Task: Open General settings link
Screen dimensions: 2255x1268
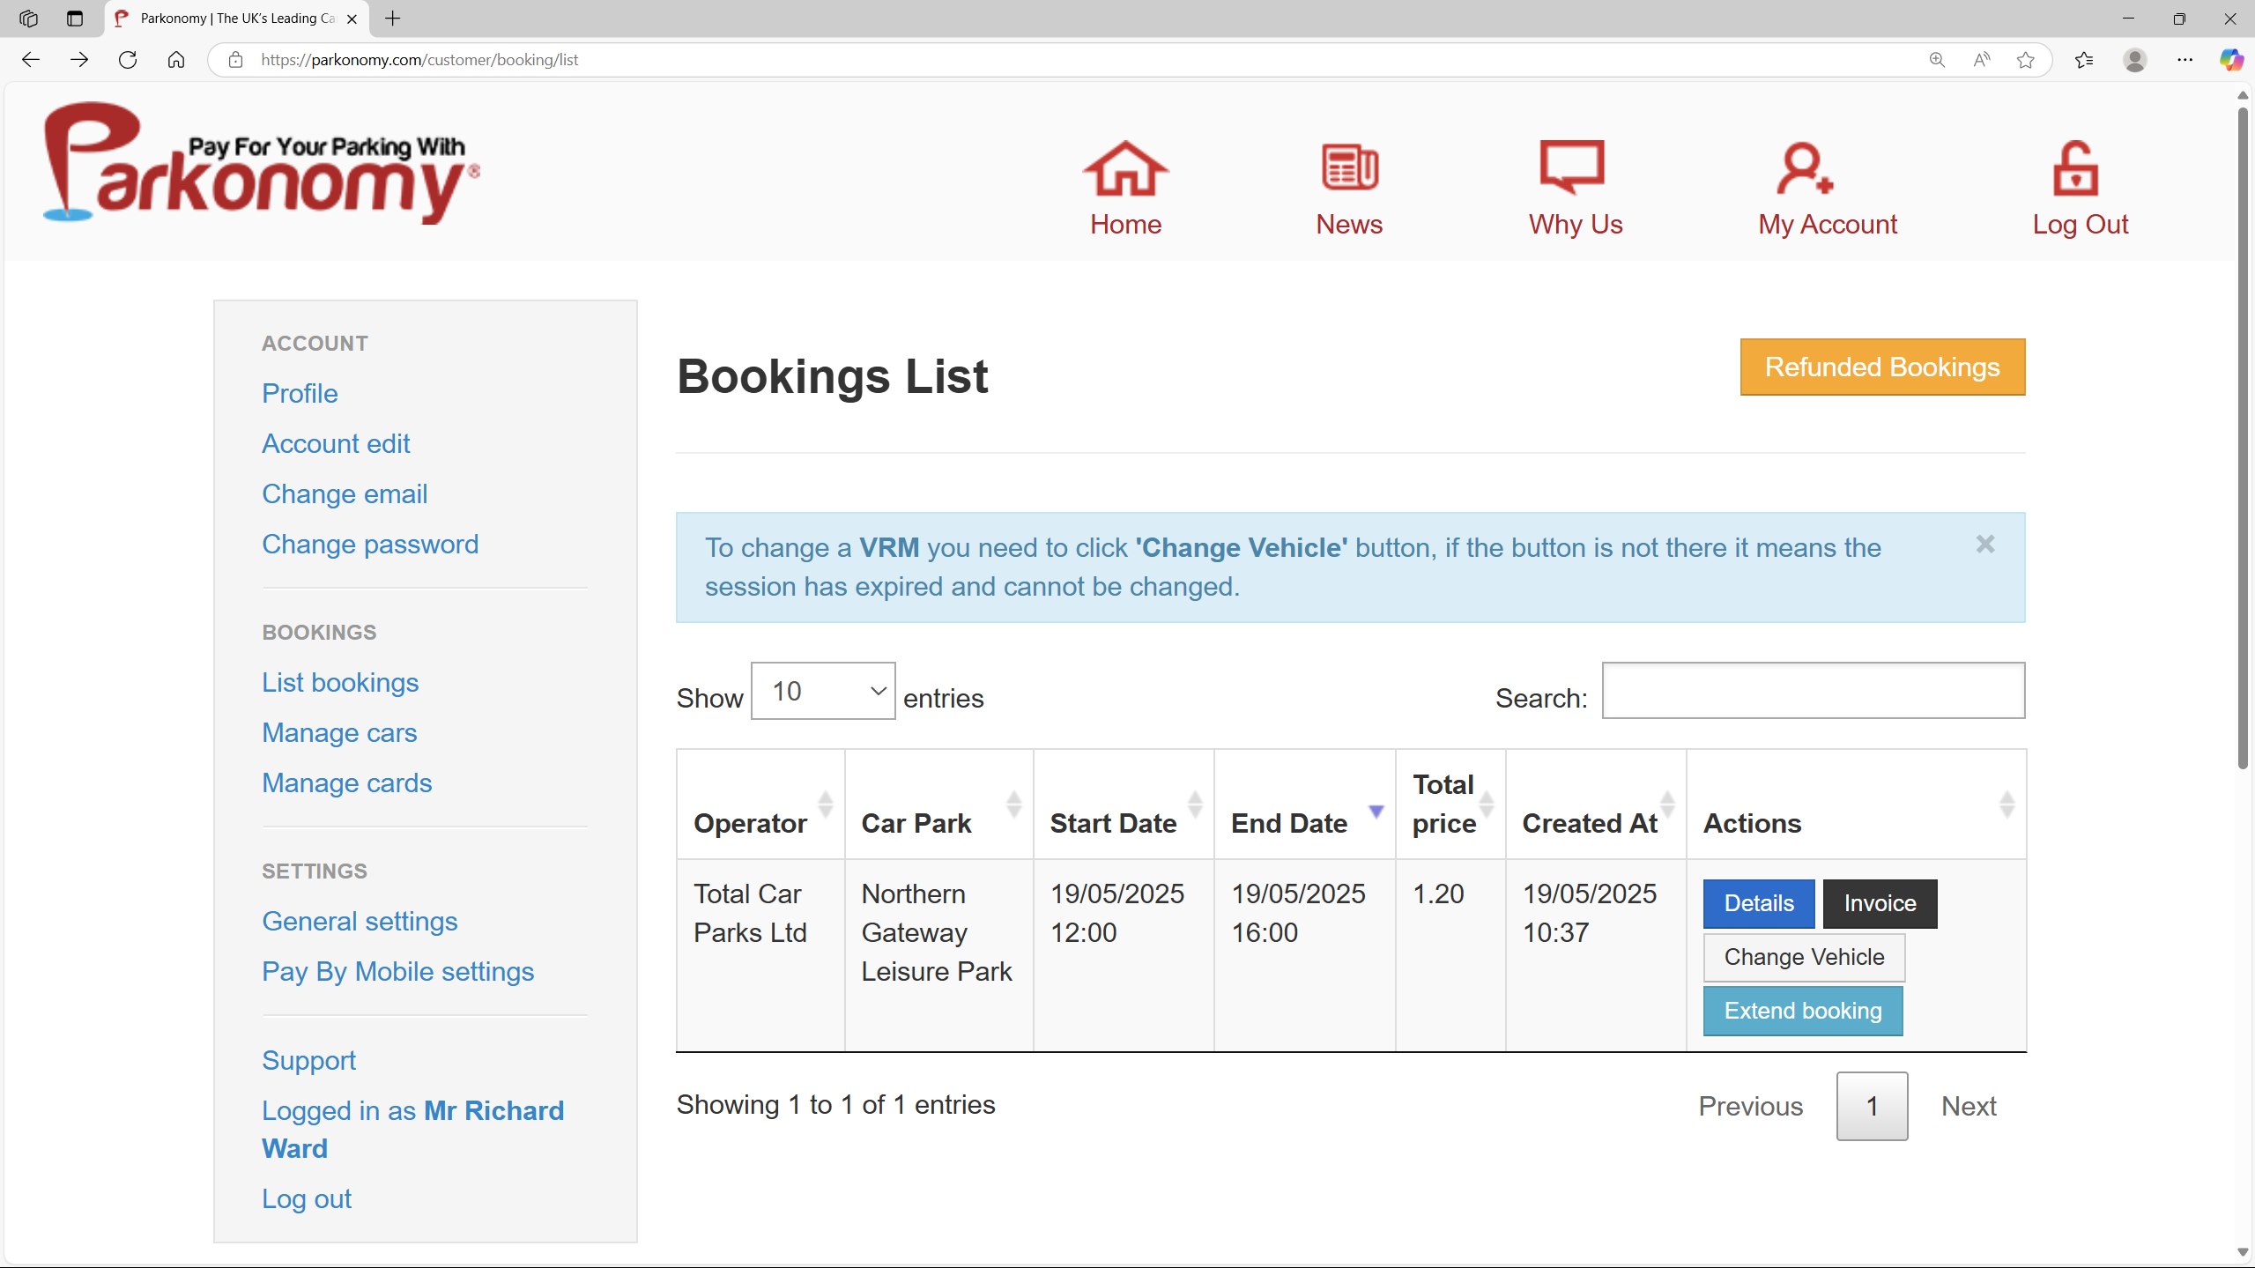Action: point(360,921)
